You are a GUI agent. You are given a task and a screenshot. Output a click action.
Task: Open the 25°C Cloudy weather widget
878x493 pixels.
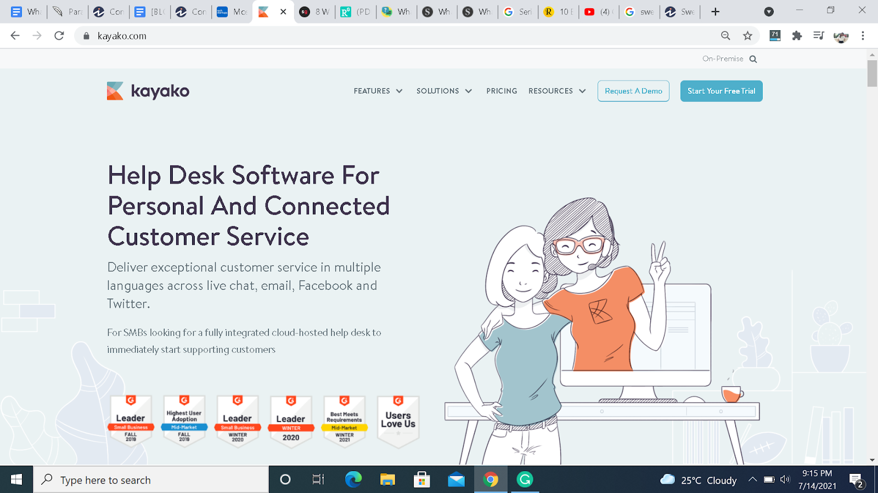698,480
